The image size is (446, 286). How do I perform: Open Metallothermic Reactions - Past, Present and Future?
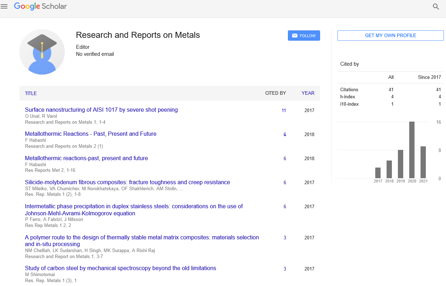pyautogui.click(x=91, y=134)
